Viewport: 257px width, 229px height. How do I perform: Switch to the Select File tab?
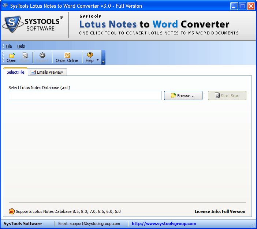(x=15, y=72)
